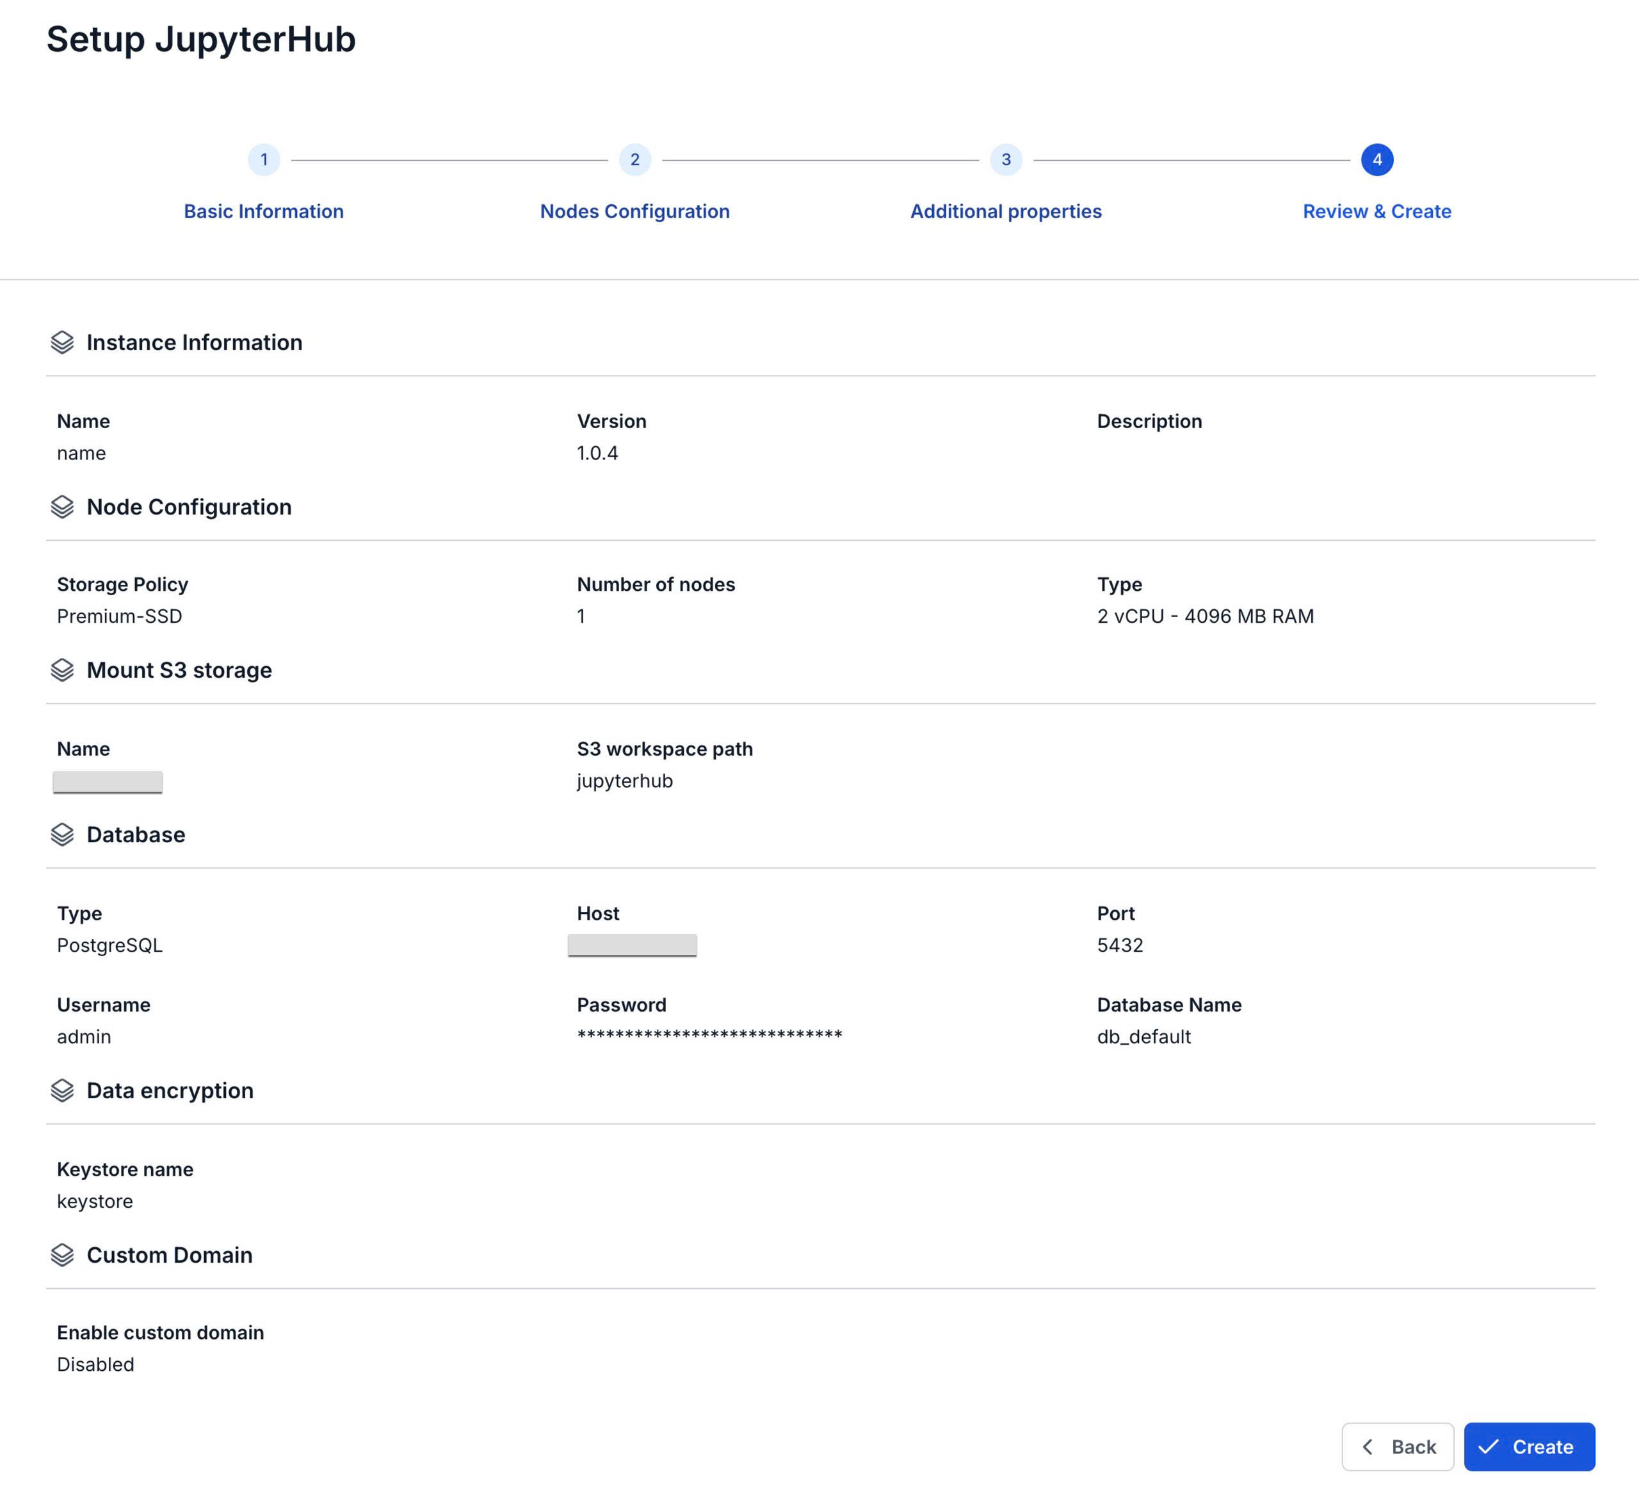Click the keystore name value
The height and width of the screenshot is (1495, 1639).
pos(95,1202)
